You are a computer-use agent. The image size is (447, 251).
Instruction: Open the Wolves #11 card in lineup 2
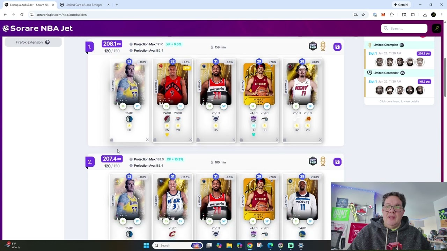302,199
